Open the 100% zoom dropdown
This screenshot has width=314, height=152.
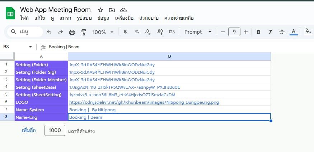(x=103, y=32)
